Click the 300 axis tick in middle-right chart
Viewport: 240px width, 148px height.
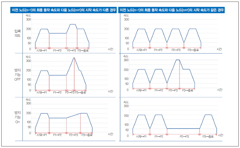(126, 60)
